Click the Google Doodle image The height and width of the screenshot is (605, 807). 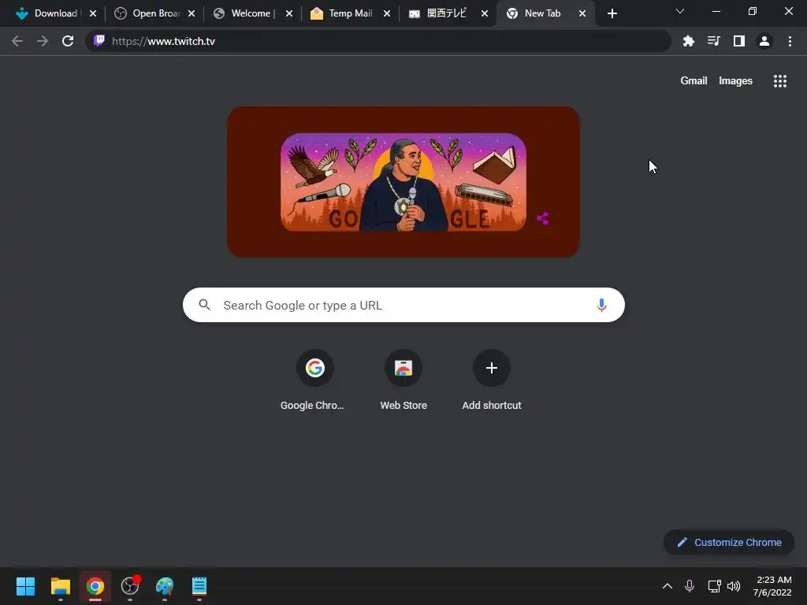[x=403, y=182]
